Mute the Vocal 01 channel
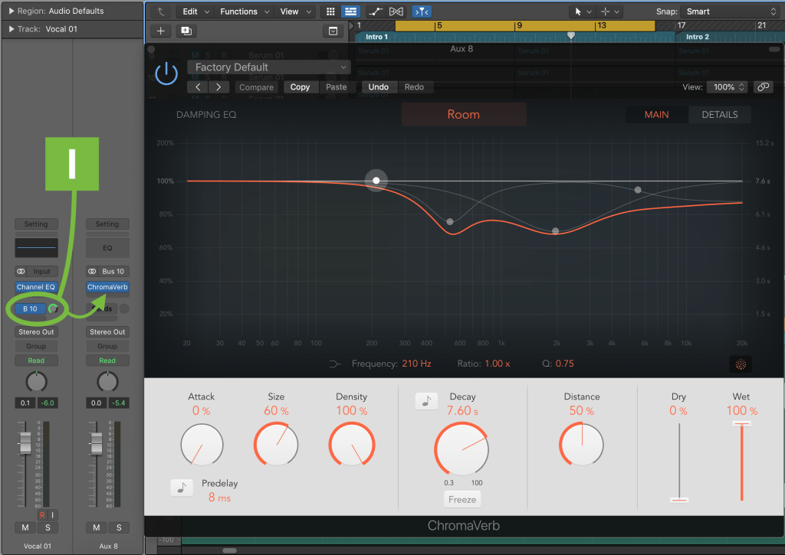Viewport: 785px width, 555px height. (25, 527)
